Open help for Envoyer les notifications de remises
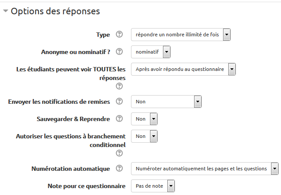Screen dimensions: 281x195 click(x=120, y=102)
